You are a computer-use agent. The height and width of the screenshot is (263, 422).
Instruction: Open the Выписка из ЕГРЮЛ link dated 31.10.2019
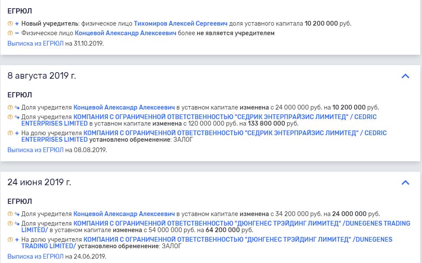(36, 43)
